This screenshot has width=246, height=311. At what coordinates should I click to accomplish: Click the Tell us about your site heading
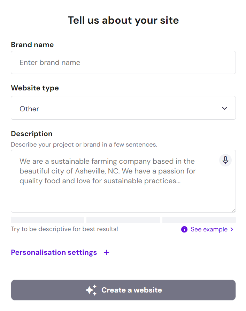[x=123, y=20]
